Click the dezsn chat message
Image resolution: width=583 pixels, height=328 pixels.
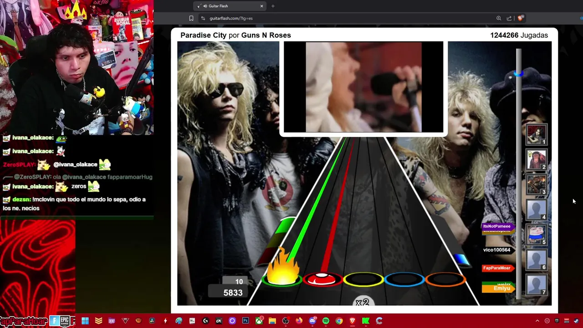coord(74,204)
